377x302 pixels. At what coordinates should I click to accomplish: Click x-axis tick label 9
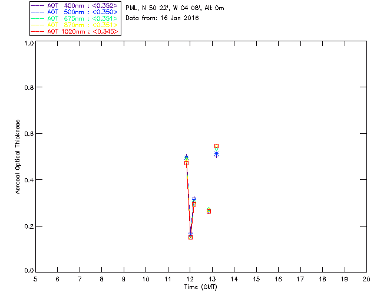[124, 279]
